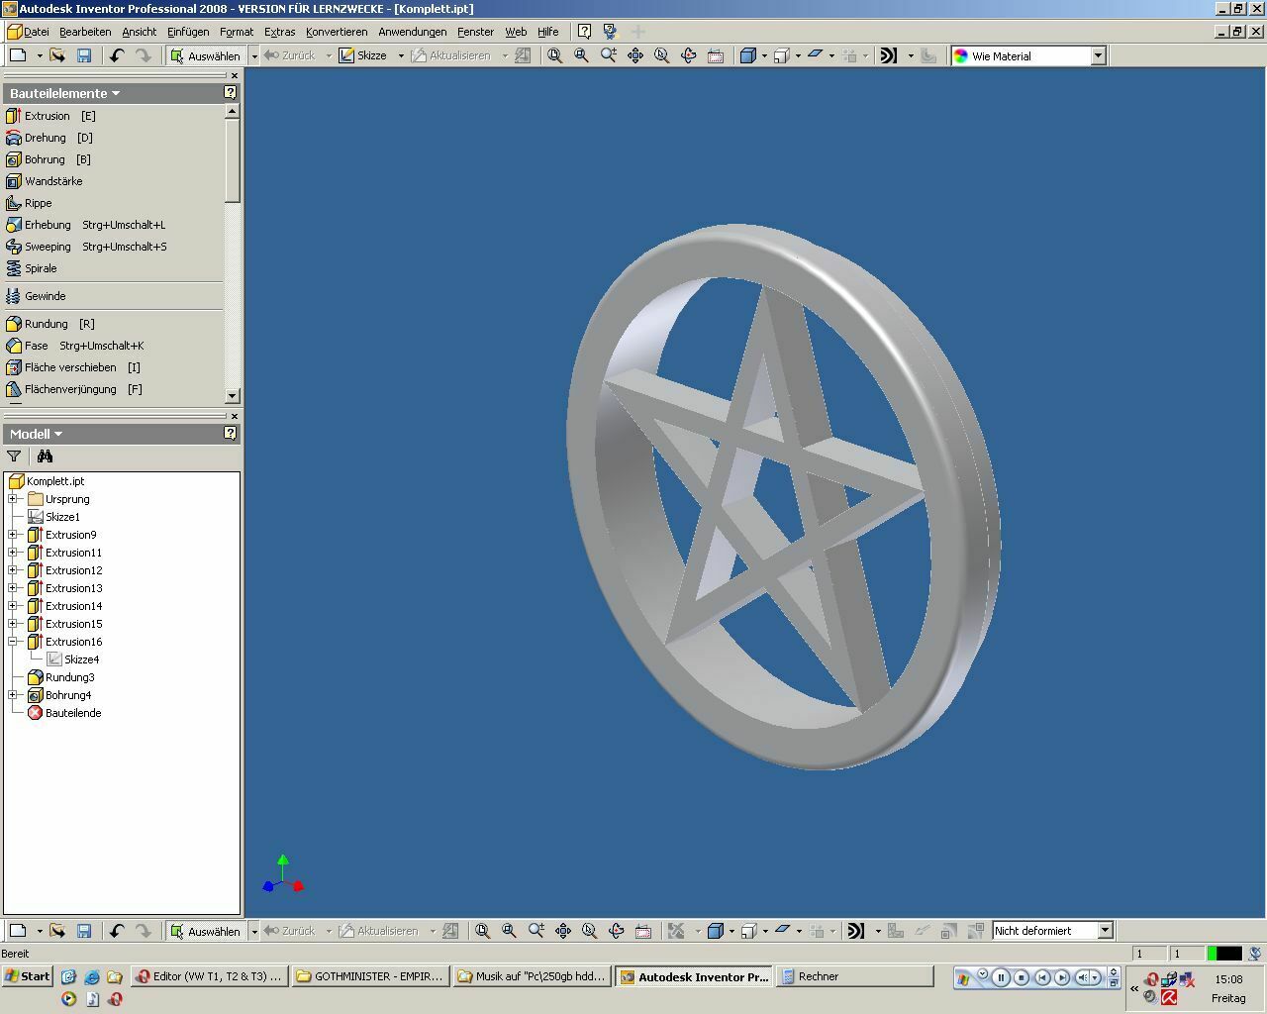Click the Save icon in top toolbar
Image resolution: width=1267 pixels, height=1014 pixels.
coord(84,56)
